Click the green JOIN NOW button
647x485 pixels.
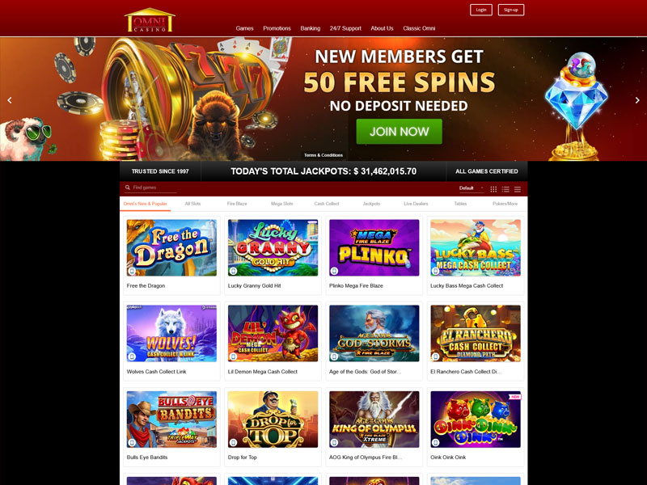pos(399,132)
